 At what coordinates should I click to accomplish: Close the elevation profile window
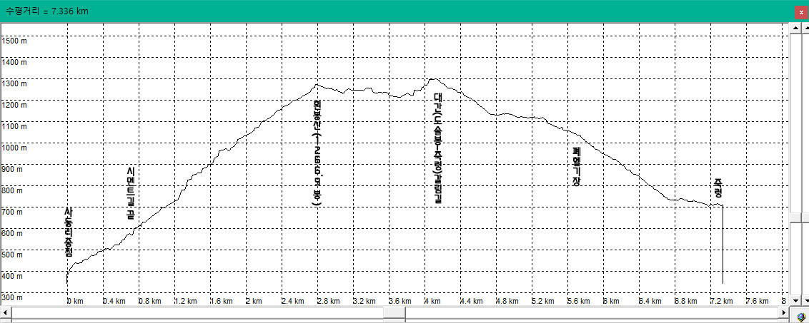pos(800,12)
